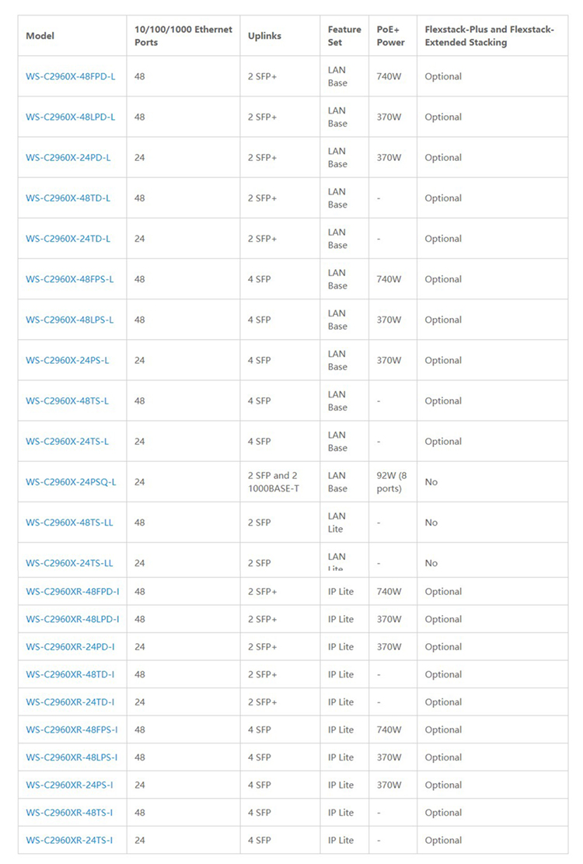Screen dimensions: 583x864
Task: Click the WS-C2960XR-48FPS-I link
Action: (x=72, y=730)
